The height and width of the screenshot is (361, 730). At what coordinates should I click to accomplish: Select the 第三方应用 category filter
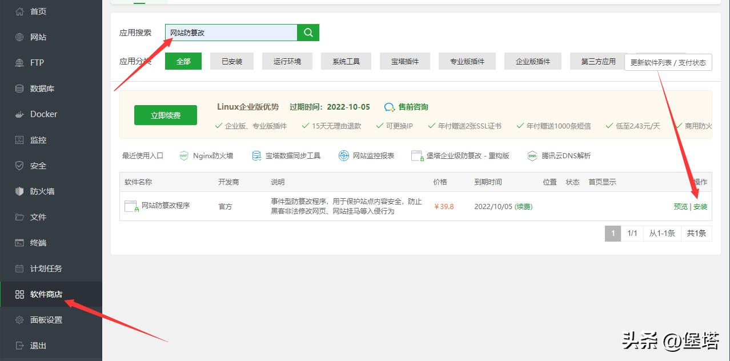(597, 61)
